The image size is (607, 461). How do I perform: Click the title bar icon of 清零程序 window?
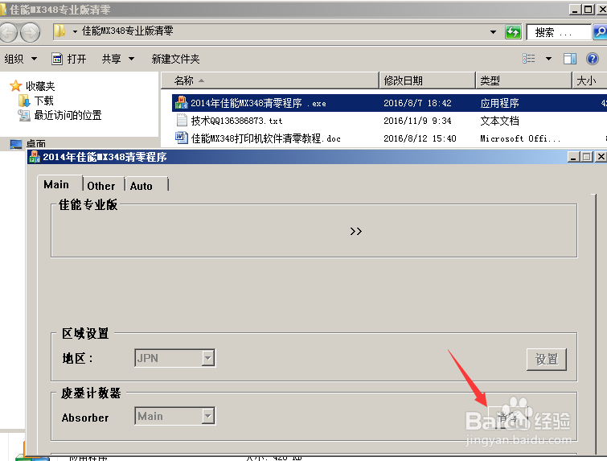tap(35, 157)
